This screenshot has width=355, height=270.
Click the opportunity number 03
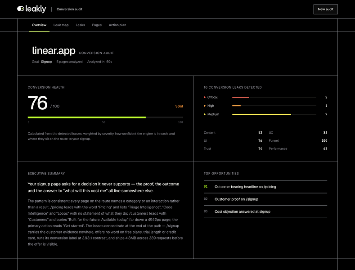tap(206, 211)
